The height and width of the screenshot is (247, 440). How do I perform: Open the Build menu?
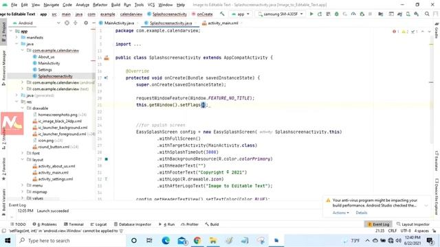coord(115,5)
